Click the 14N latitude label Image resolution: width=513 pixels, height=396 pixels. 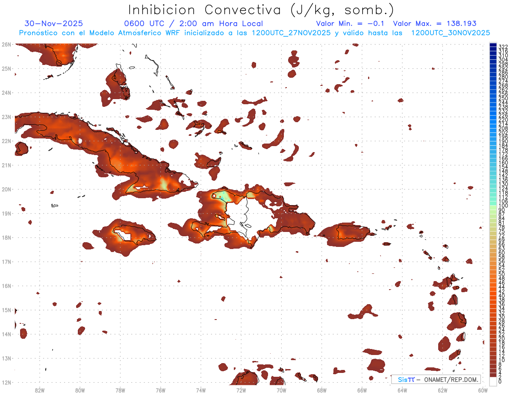pyautogui.click(x=6, y=334)
